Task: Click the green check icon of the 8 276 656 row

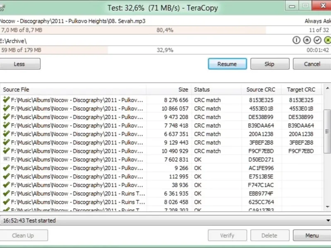Action: pos(6,100)
